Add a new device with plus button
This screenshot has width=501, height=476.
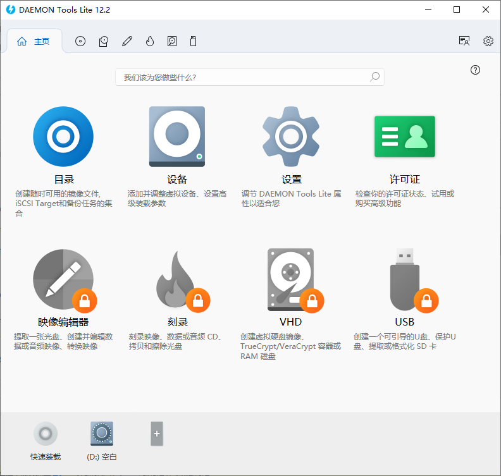coord(157,434)
